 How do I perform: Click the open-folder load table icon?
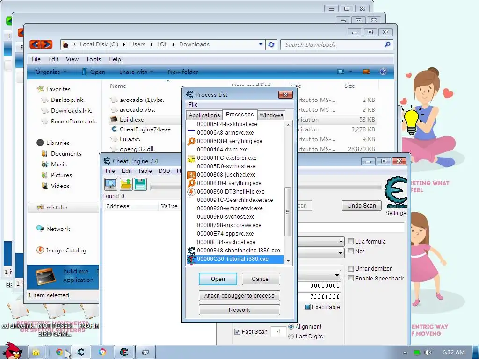[x=126, y=184]
